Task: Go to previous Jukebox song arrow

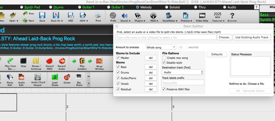Action: coord(74,61)
